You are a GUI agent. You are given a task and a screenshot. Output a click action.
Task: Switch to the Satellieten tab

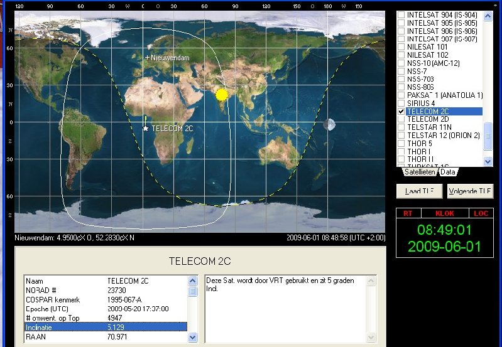[420, 172]
